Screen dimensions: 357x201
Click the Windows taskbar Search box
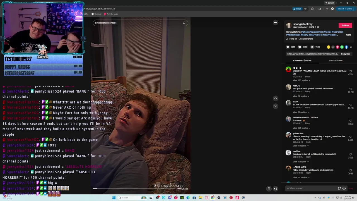pos(132,198)
